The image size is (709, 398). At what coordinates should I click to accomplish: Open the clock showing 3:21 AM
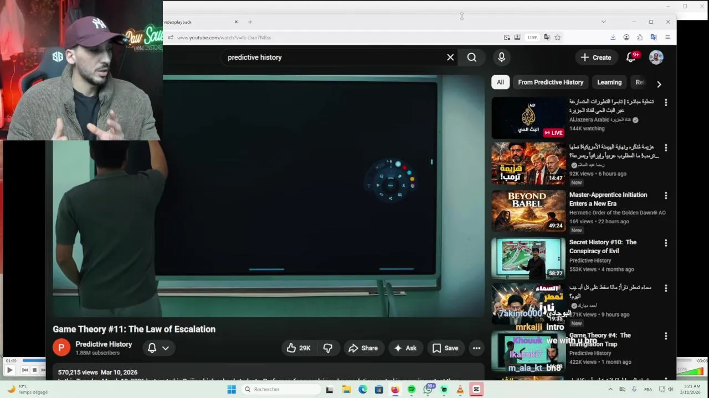tap(692, 390)
